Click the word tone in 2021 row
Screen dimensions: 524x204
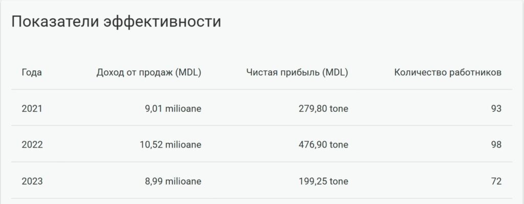pos(339,109)
